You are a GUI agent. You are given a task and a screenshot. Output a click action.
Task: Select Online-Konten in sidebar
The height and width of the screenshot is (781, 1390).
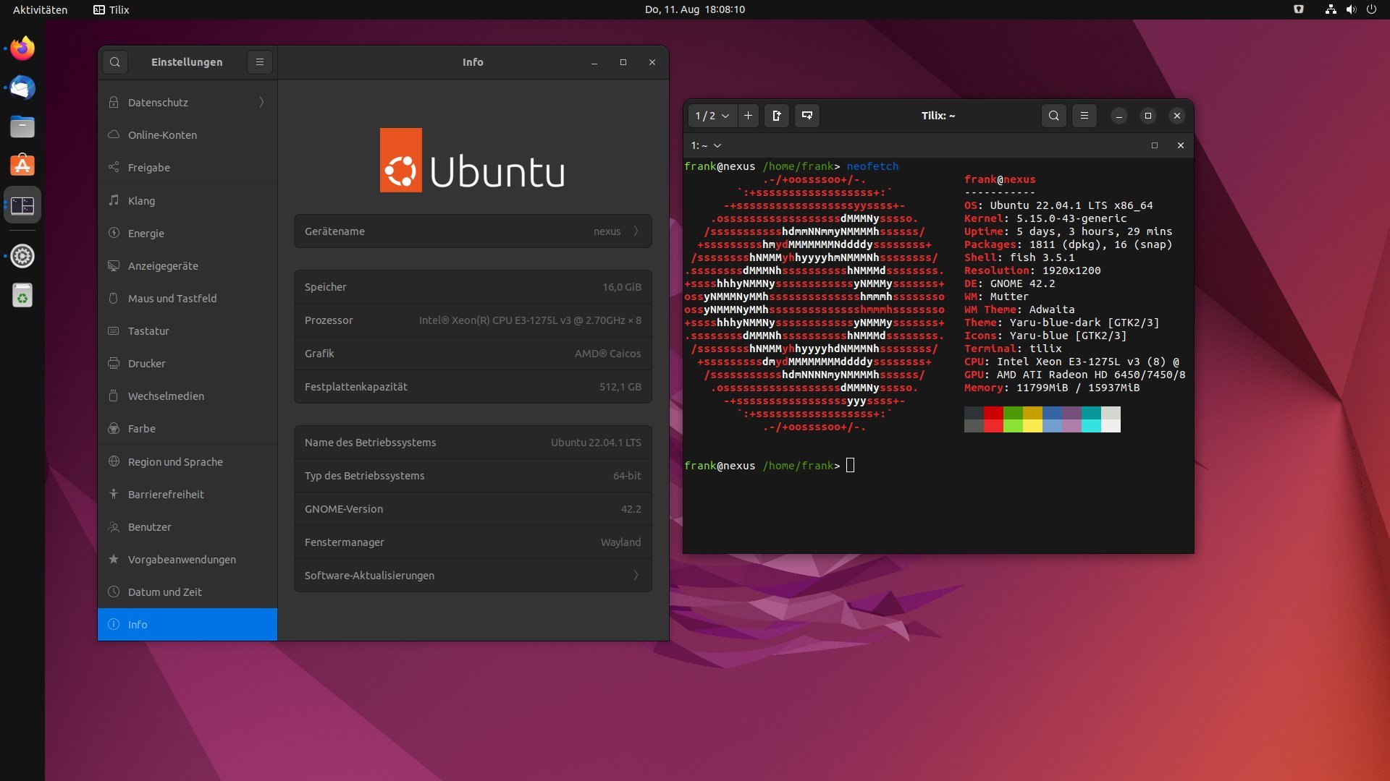click(x=188, y=135)
